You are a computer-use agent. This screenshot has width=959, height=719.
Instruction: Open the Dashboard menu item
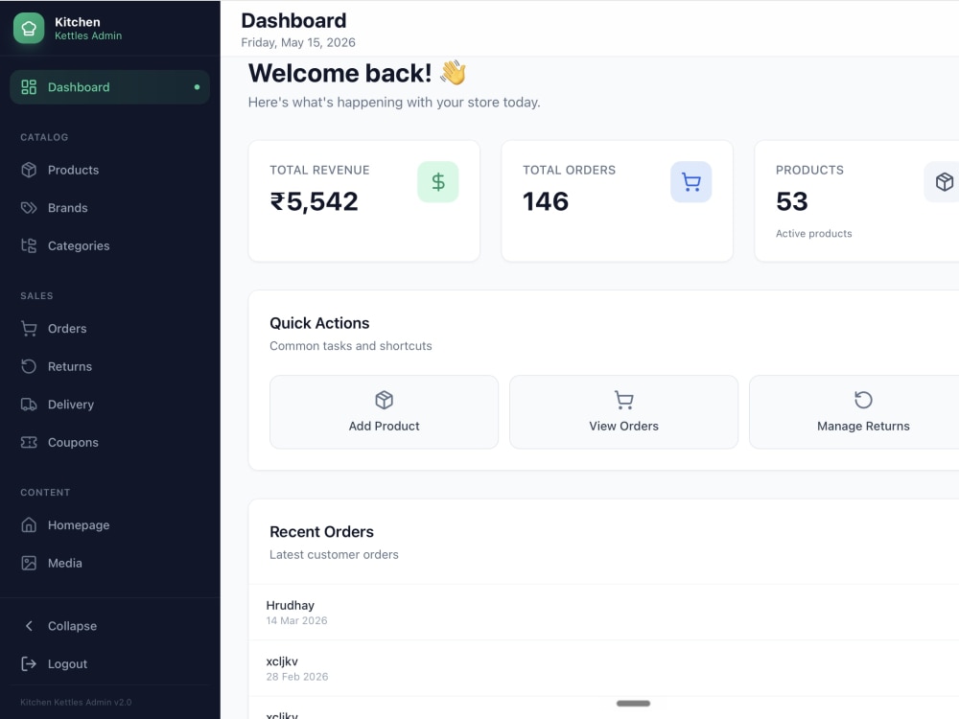point(110,87)
